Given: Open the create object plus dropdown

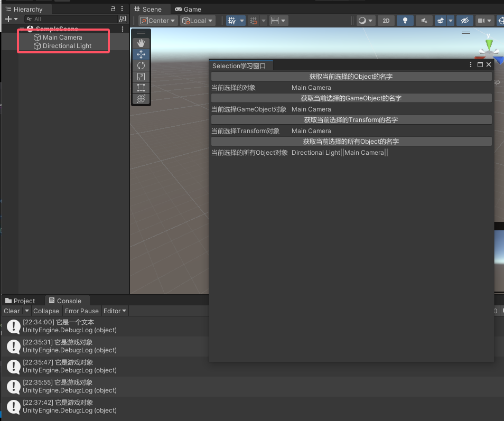Looking at the screenshot, I should tap(11, 20).
